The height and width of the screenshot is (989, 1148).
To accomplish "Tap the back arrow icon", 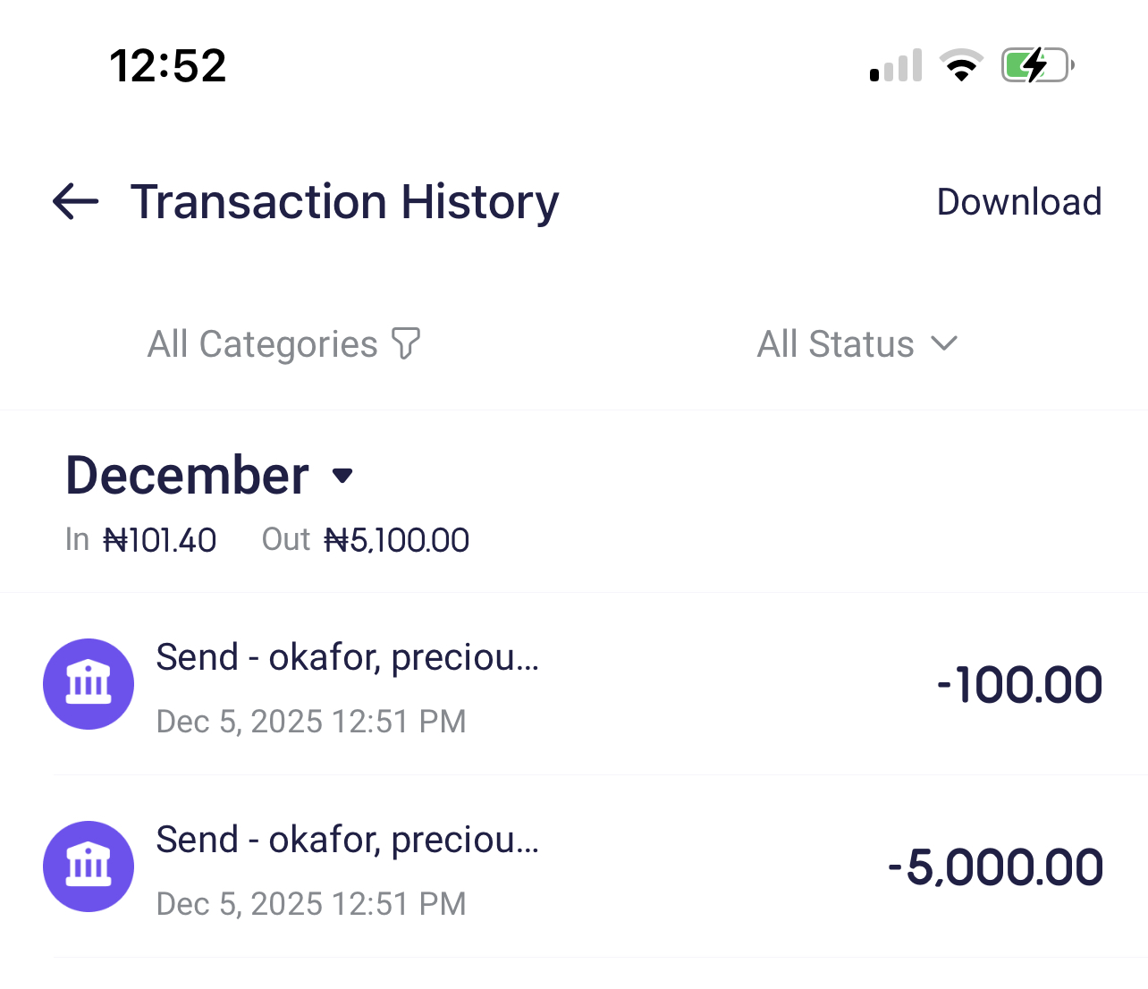I will point(76,201).
